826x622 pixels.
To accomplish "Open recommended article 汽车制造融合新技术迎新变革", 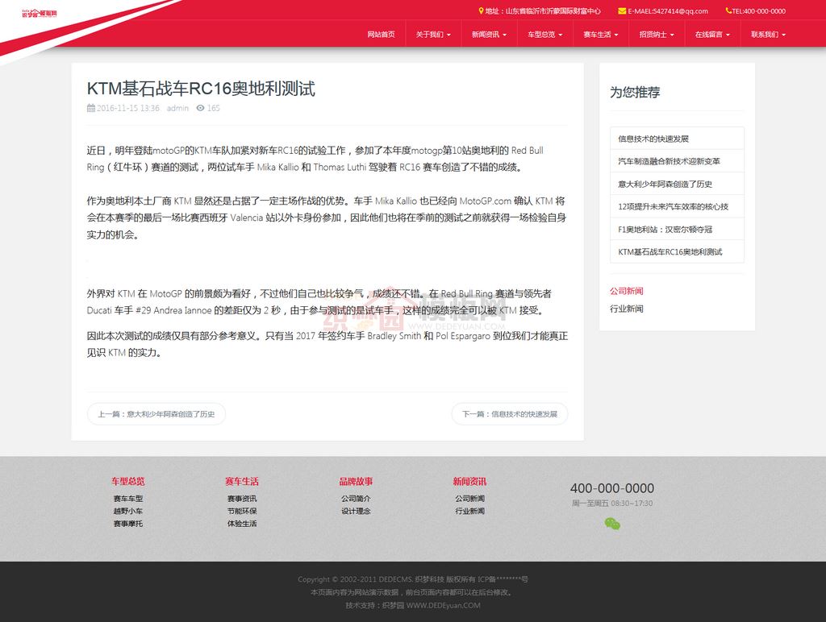I will pos(677,161).
